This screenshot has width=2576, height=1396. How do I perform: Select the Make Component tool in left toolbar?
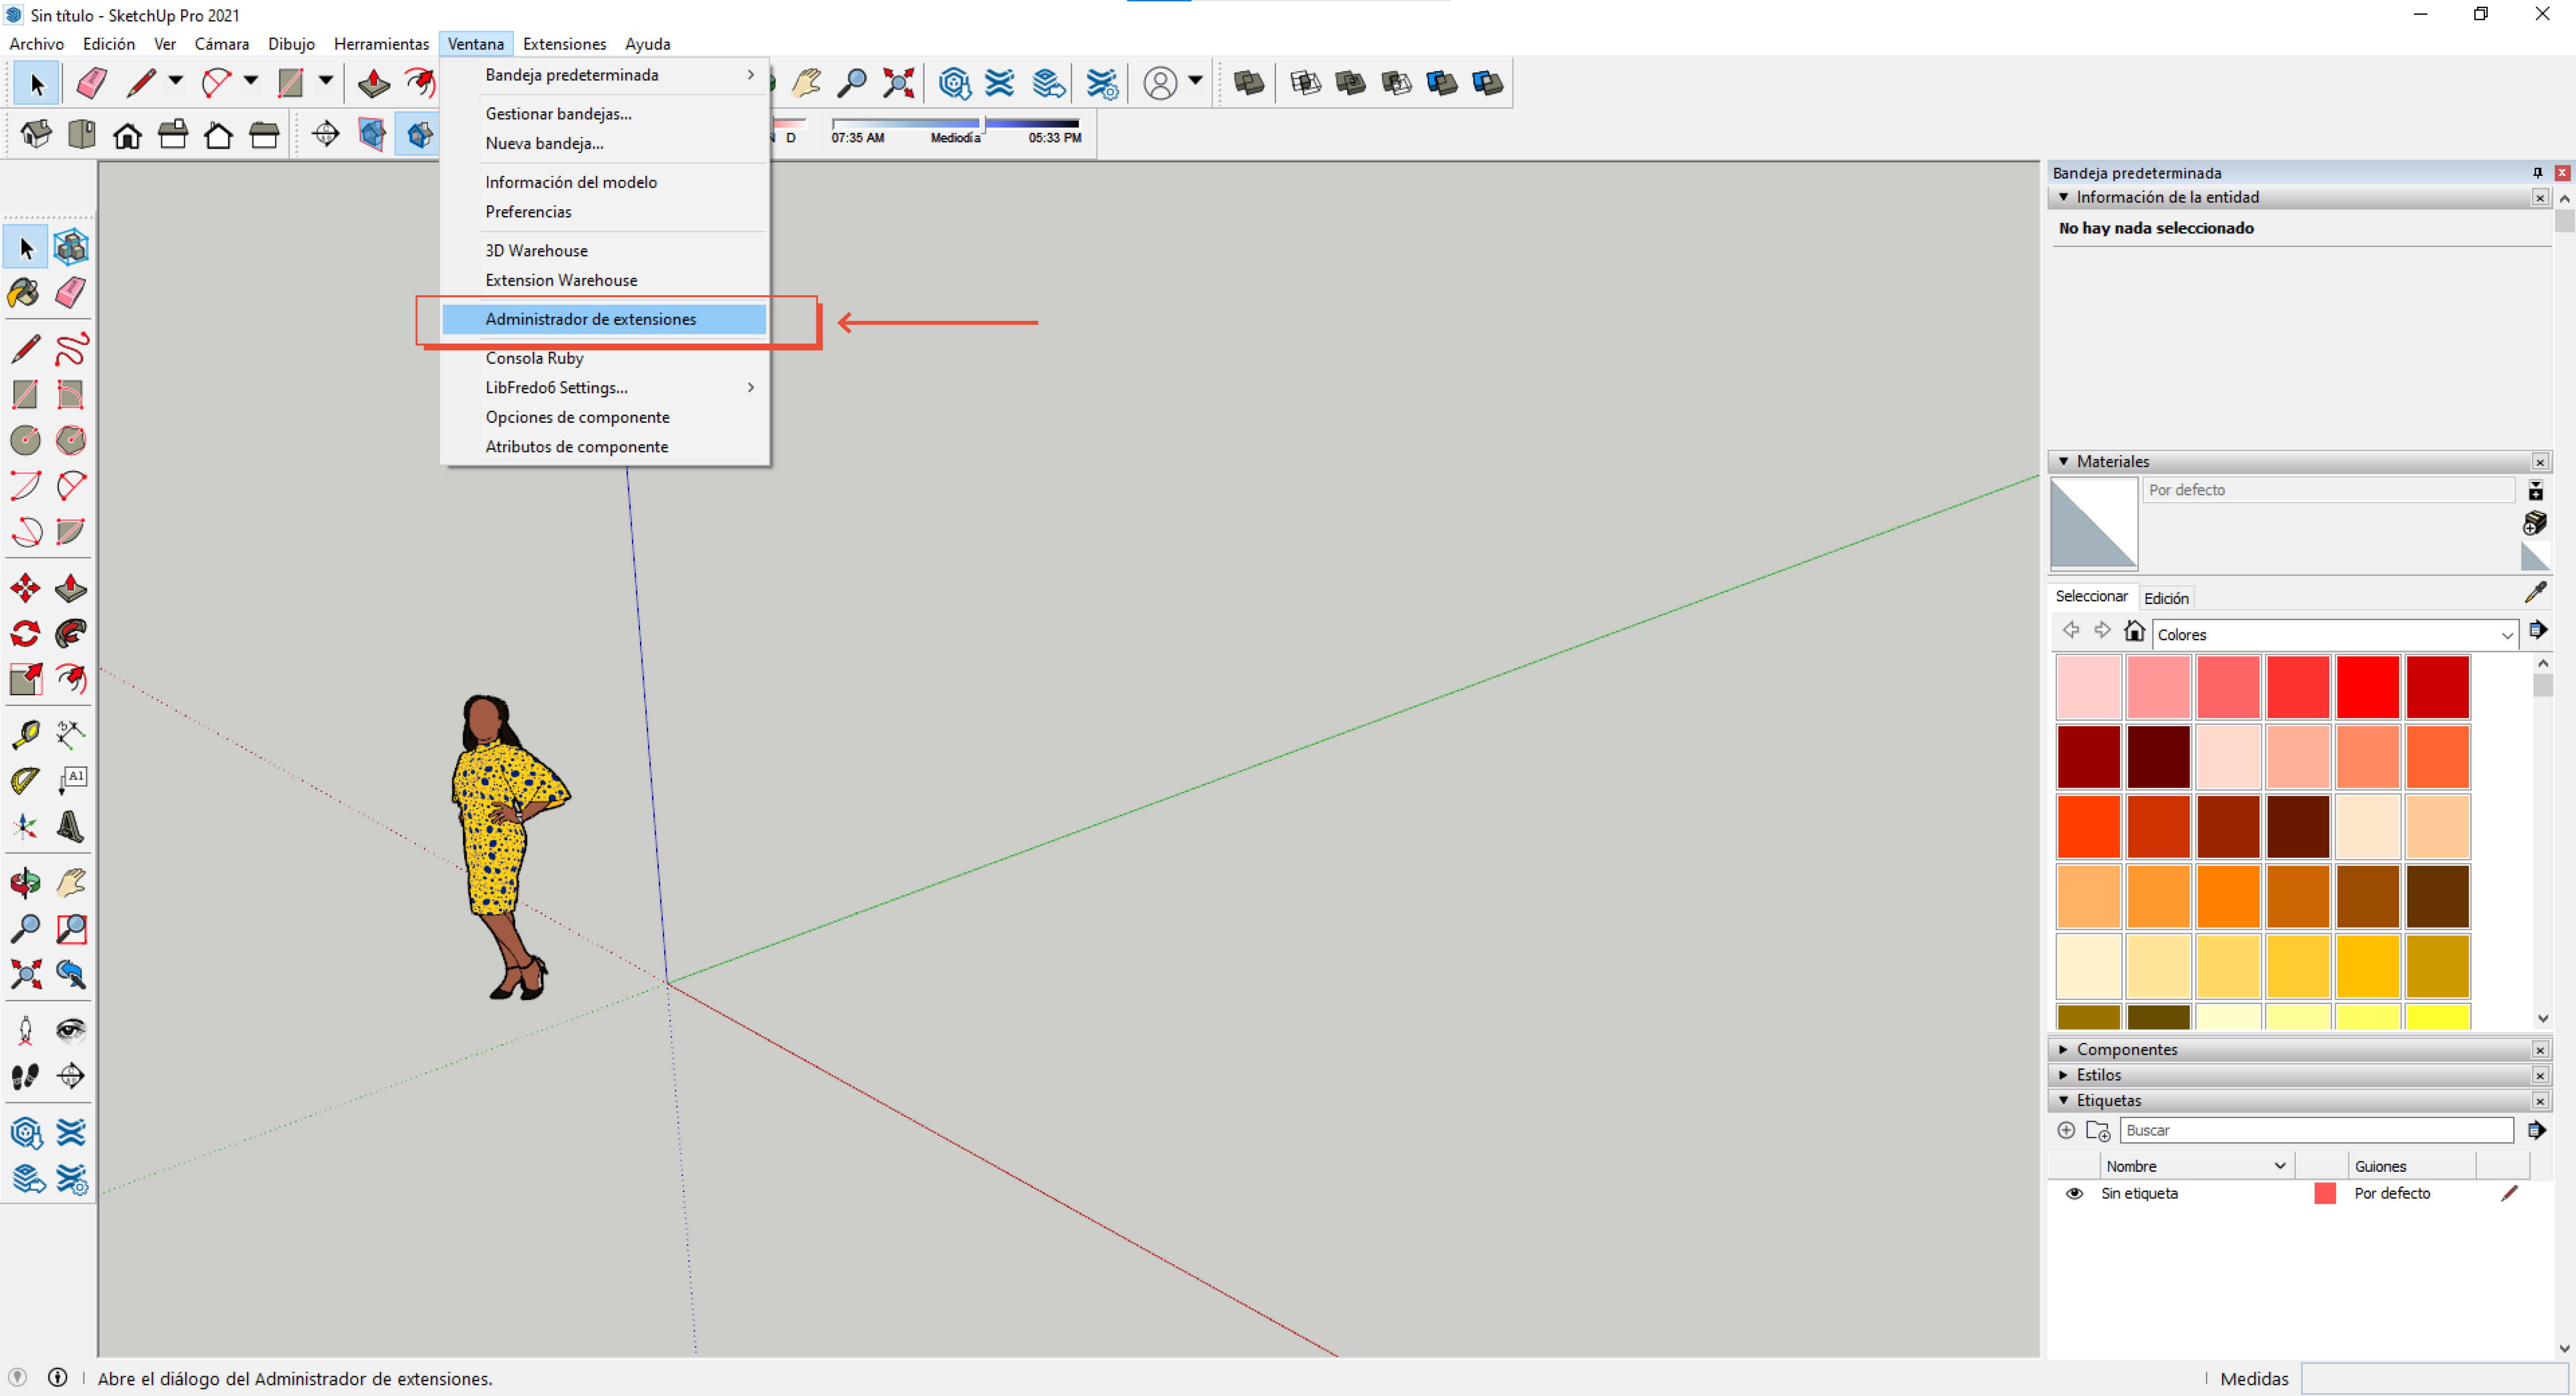tap(71, 246)
